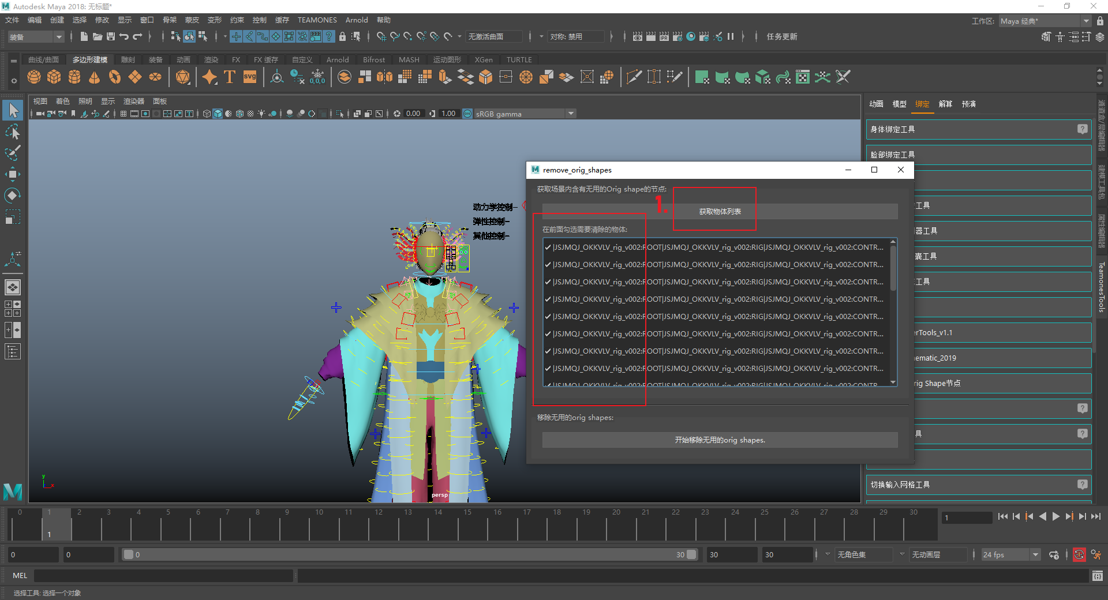Click 开始移除无用的orig shapes button
Image resolution: width=1108 pixels, height=600 pixels.
click(x=720, y=440)
